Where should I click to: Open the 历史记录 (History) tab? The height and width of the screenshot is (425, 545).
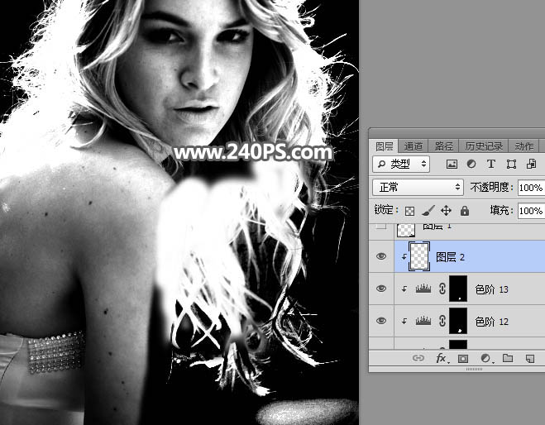pos(484,146)
